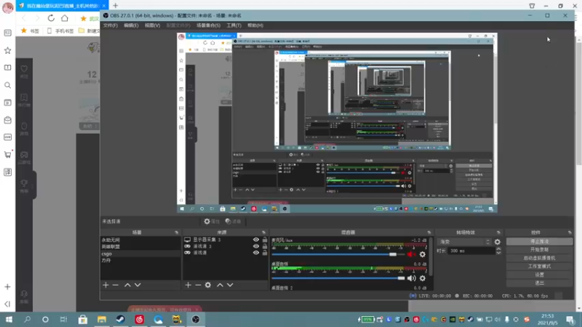Screen dimensions: 582x327
Task: Open the 编辑(E) menu
Action: pyautogui.click(x=131, y=25)
